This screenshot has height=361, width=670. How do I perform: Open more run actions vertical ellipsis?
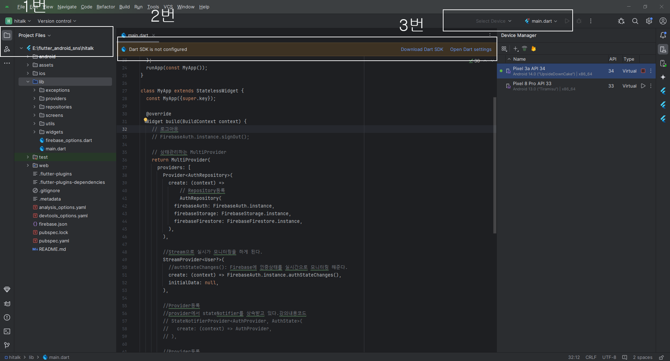click(591, 21)
